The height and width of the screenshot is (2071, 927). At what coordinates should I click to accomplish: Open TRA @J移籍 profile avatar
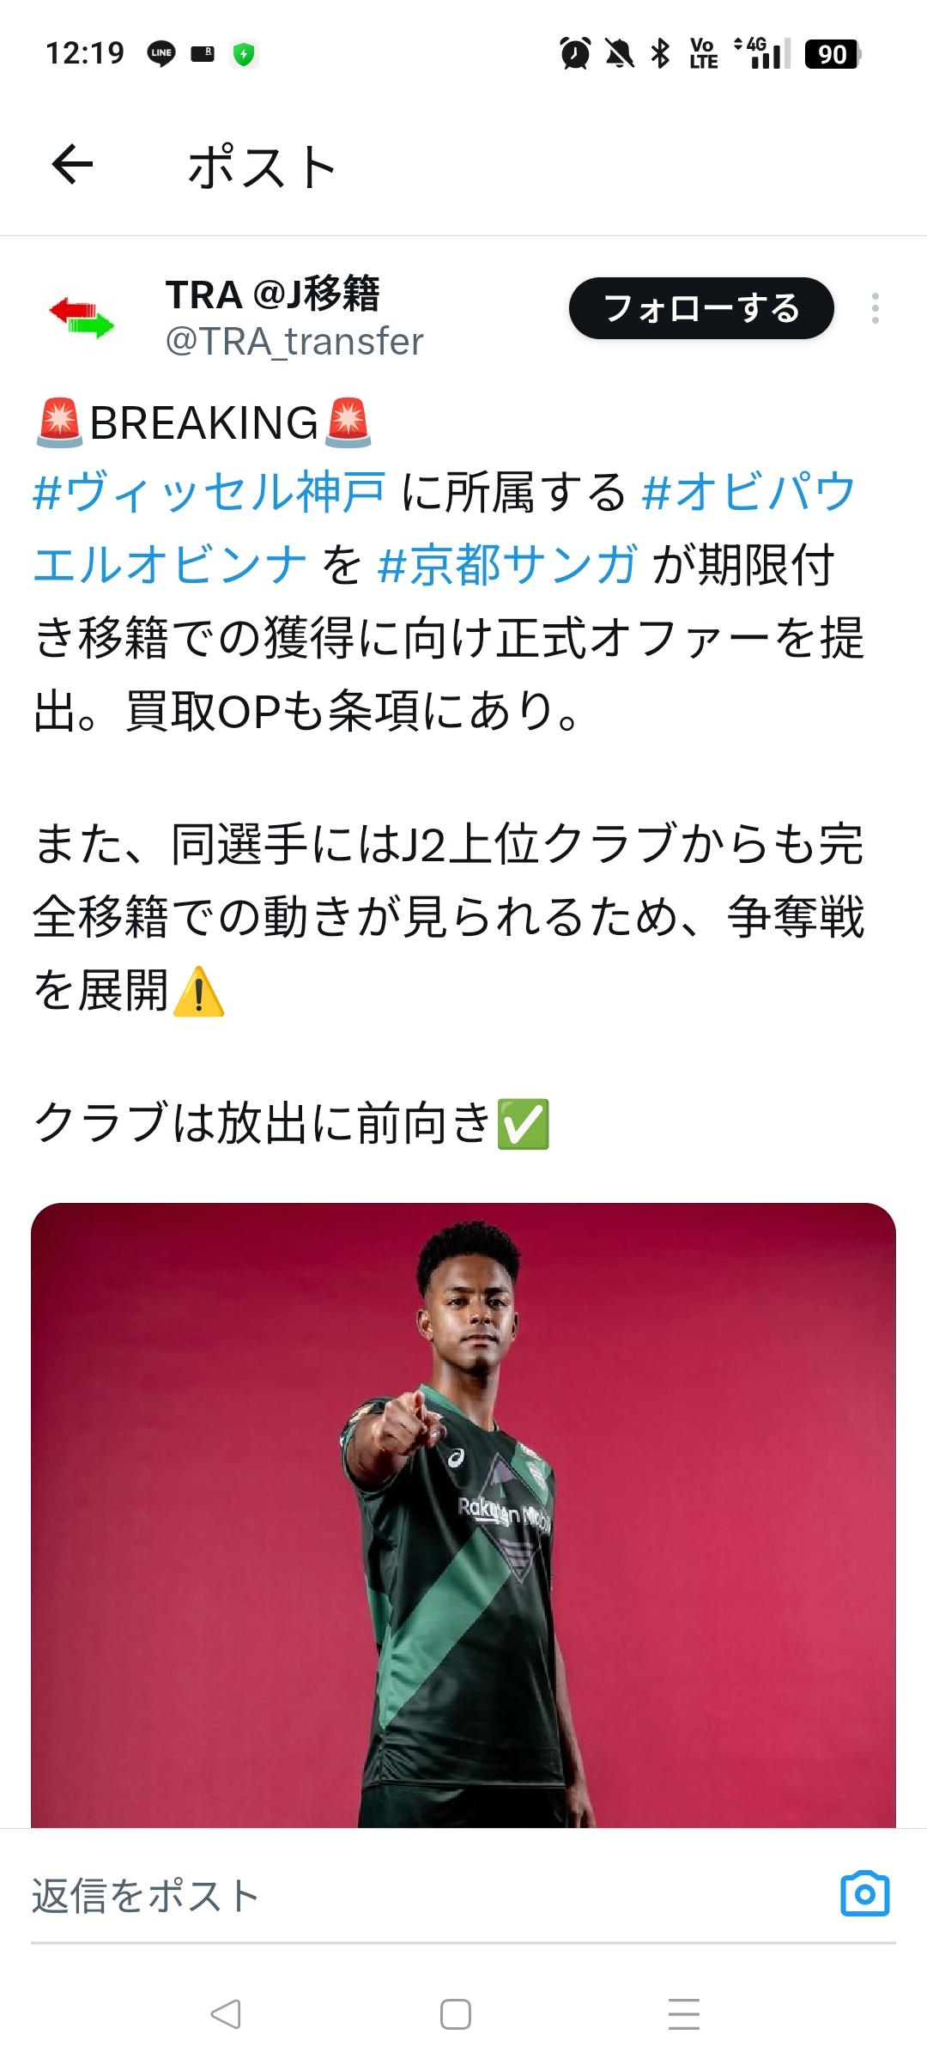82,316
